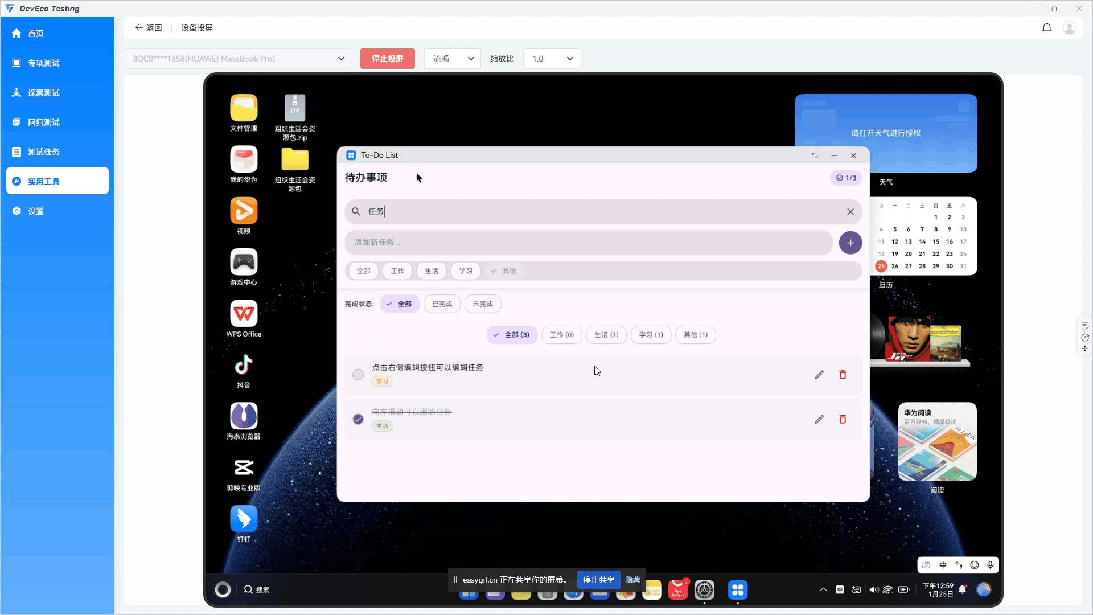This screenshot has height=615, width=1093.
Task: Open the notification bell in DevEco header
Action: tap(1046, 28)
